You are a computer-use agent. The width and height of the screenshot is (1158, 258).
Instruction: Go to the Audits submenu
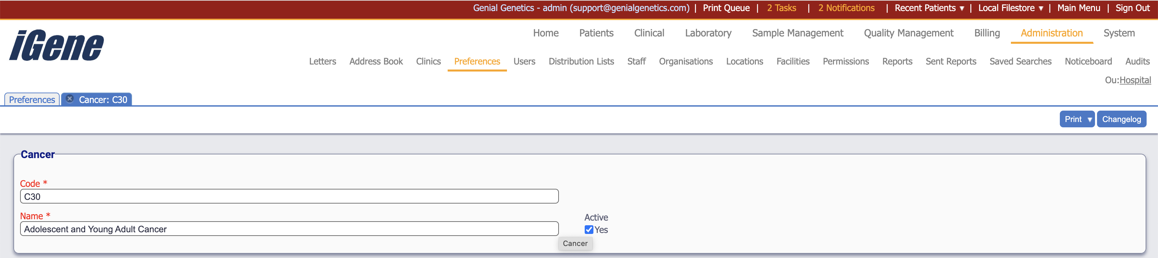[1137, 61]
